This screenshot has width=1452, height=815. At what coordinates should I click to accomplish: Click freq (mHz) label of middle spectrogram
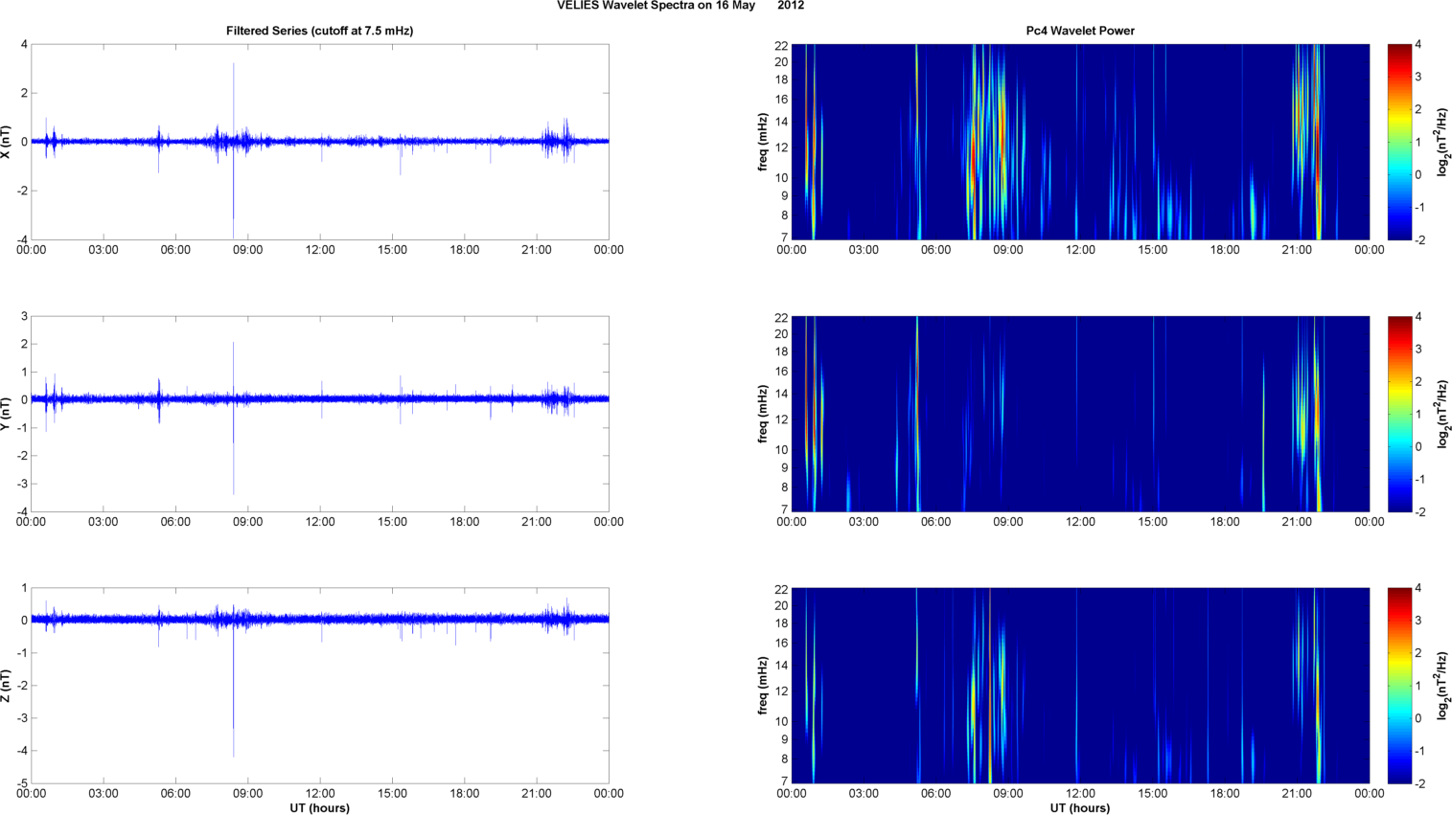tap(763, 414)
